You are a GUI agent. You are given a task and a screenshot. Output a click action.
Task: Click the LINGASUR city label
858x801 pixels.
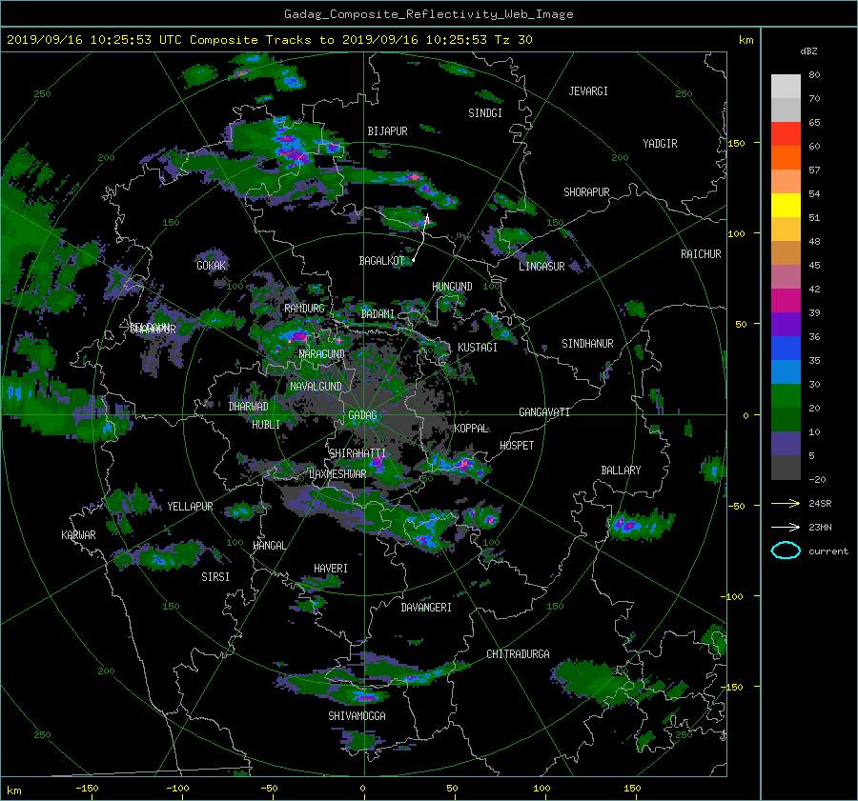541,267
